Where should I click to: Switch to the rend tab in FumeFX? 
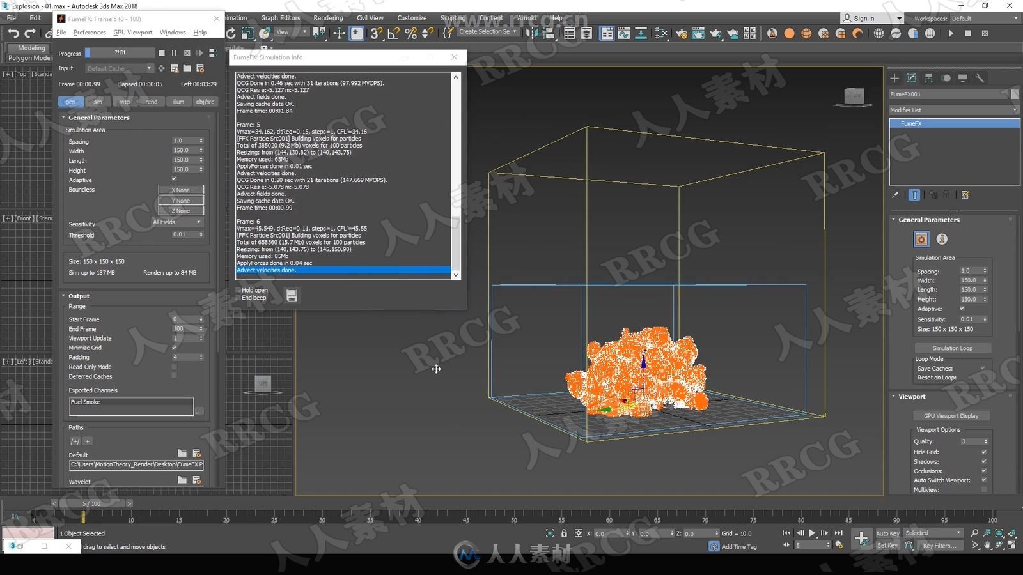coord(151,102)
